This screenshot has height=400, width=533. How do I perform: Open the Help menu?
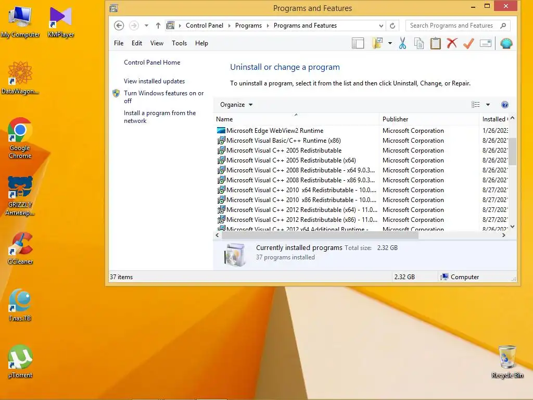(201, 43)
